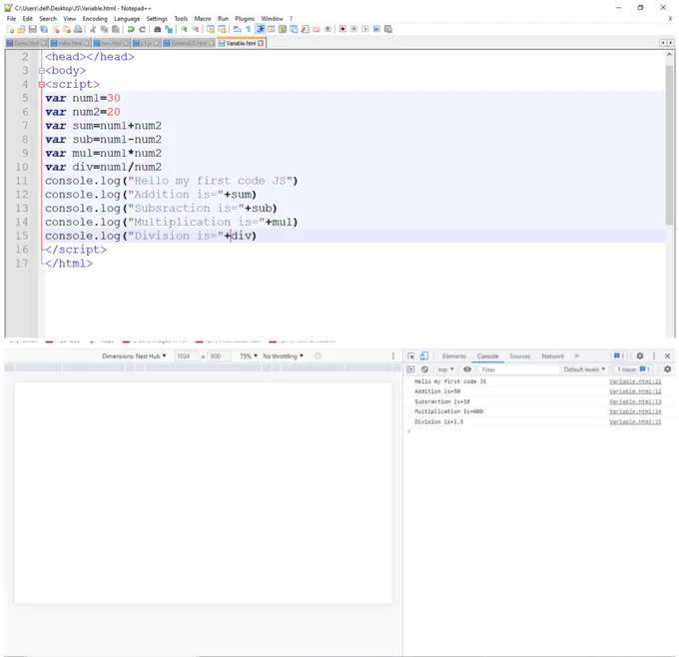Click the Save All icon
This screenshot has height=657, width=679.
(44, 29)
